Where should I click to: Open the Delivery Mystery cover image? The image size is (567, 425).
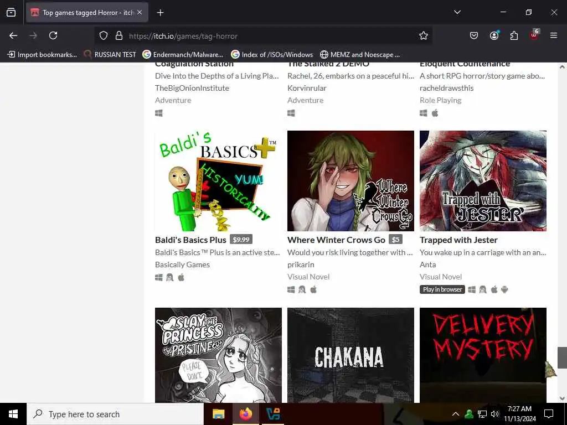(483, 355)
